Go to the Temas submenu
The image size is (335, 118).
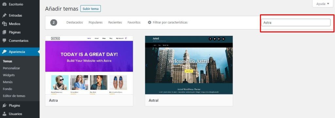(8, 61)
